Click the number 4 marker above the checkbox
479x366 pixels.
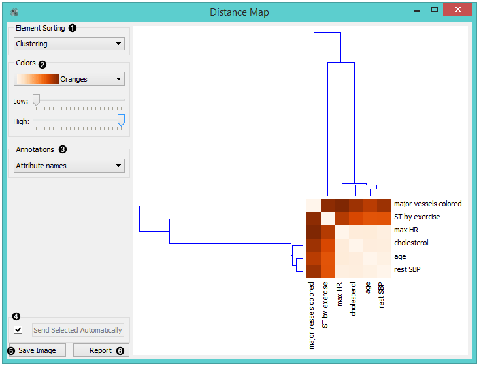tap(16, 316)
